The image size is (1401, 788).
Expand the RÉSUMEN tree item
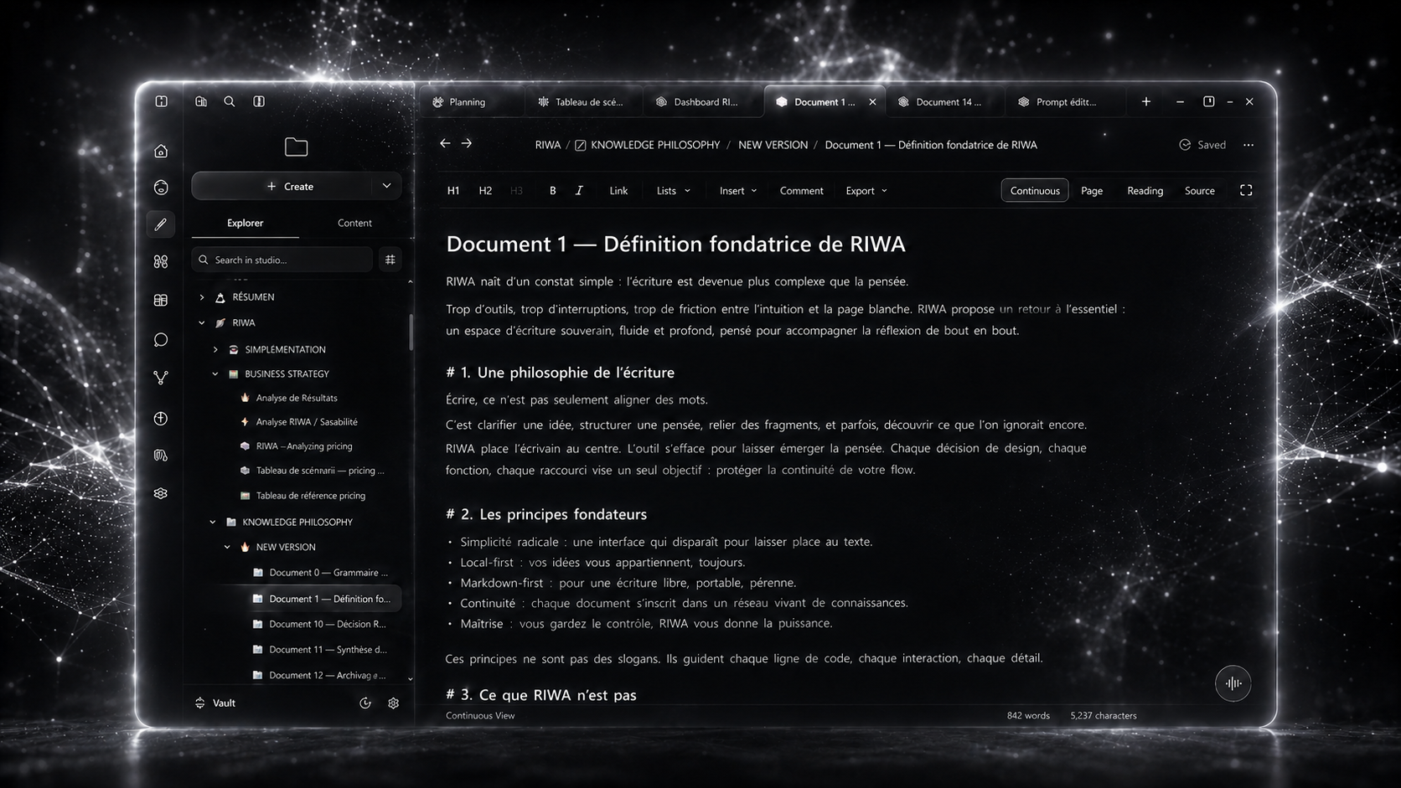tap(201, 297)
